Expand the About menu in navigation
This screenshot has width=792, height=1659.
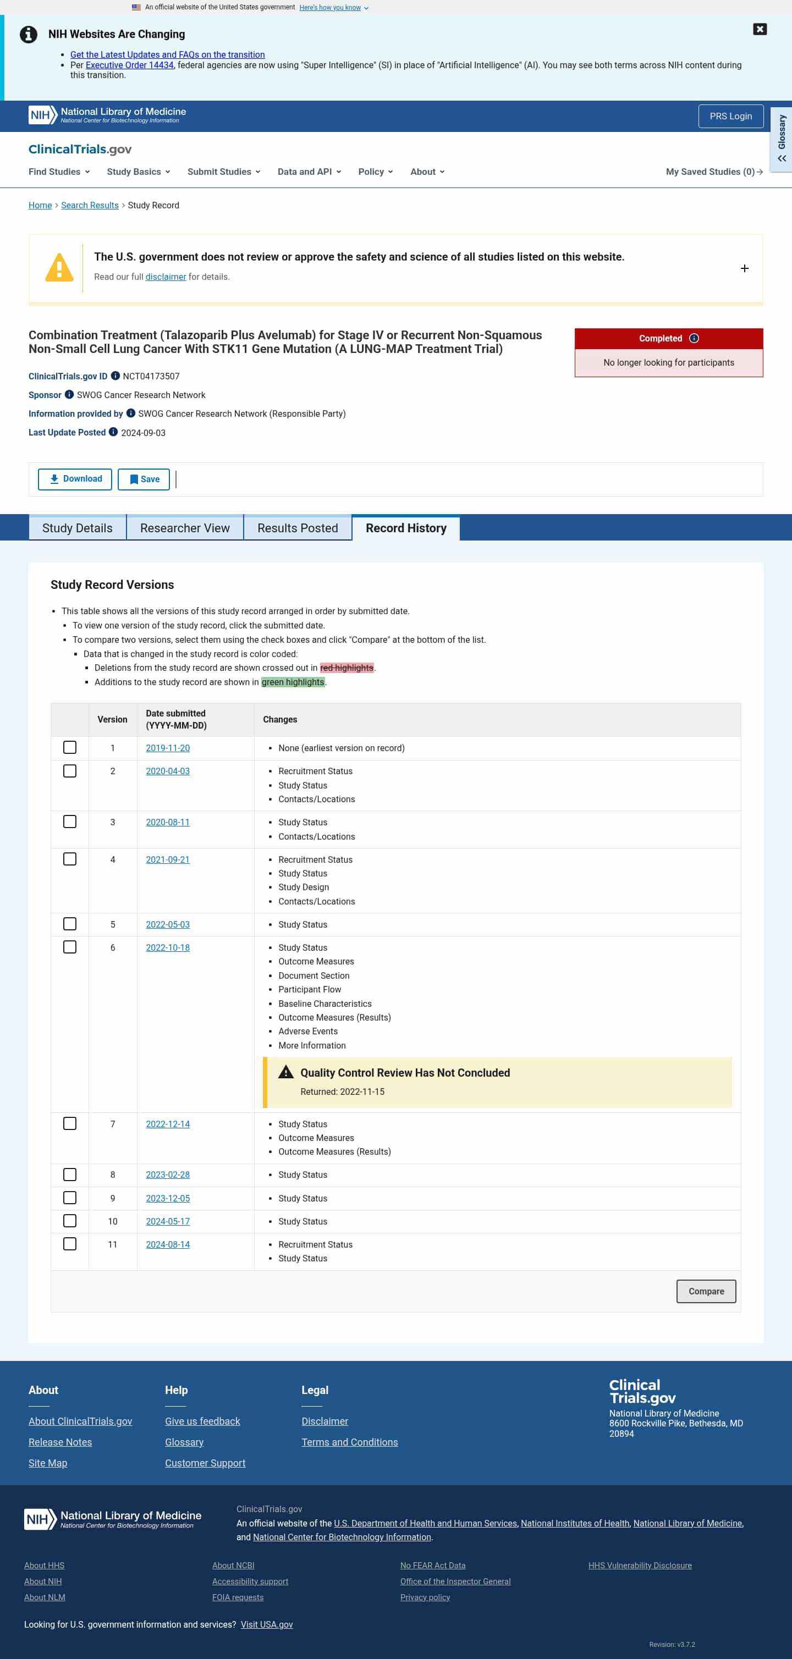pos(427,172)
